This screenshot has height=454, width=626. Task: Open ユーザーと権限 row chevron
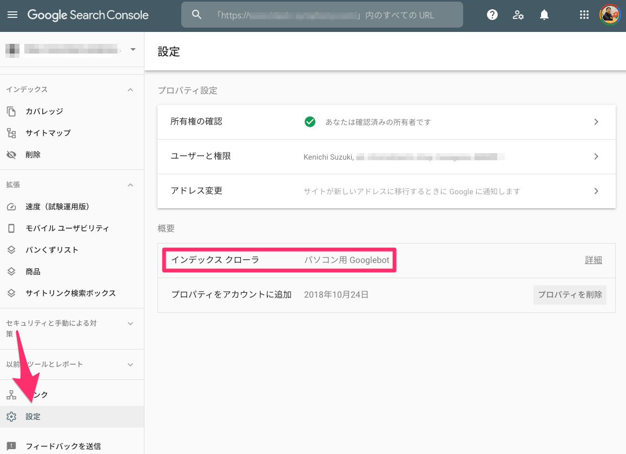point(596,156)
